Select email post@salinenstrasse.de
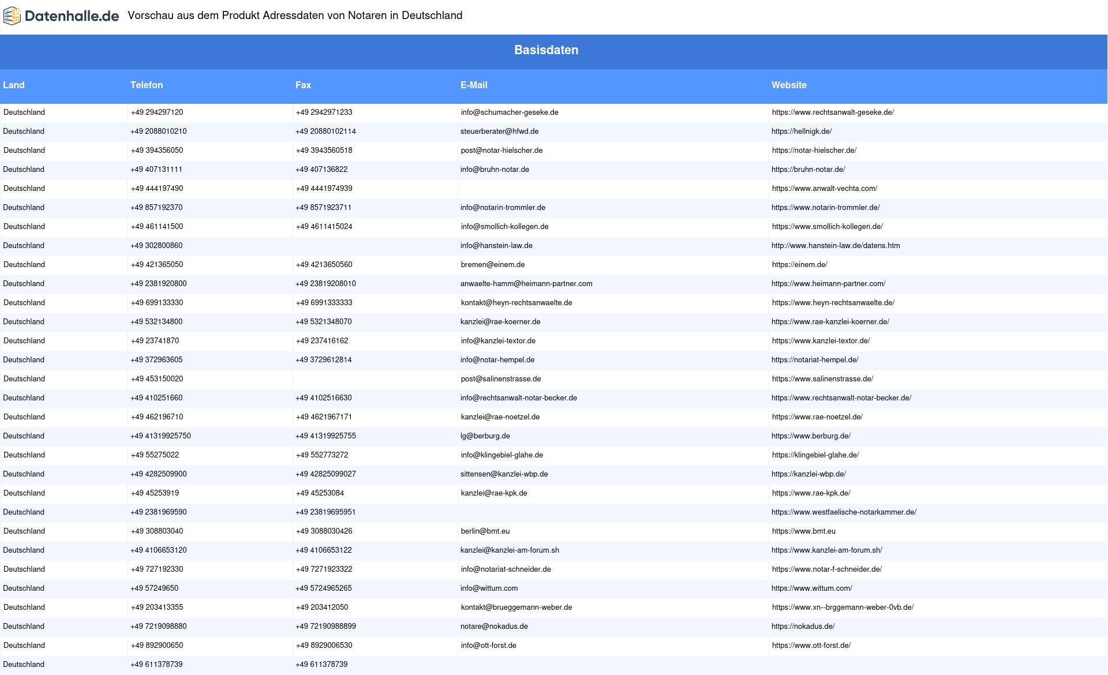Image resolution: width=1108 pixels, height=675 pixels. pos(501,379)
